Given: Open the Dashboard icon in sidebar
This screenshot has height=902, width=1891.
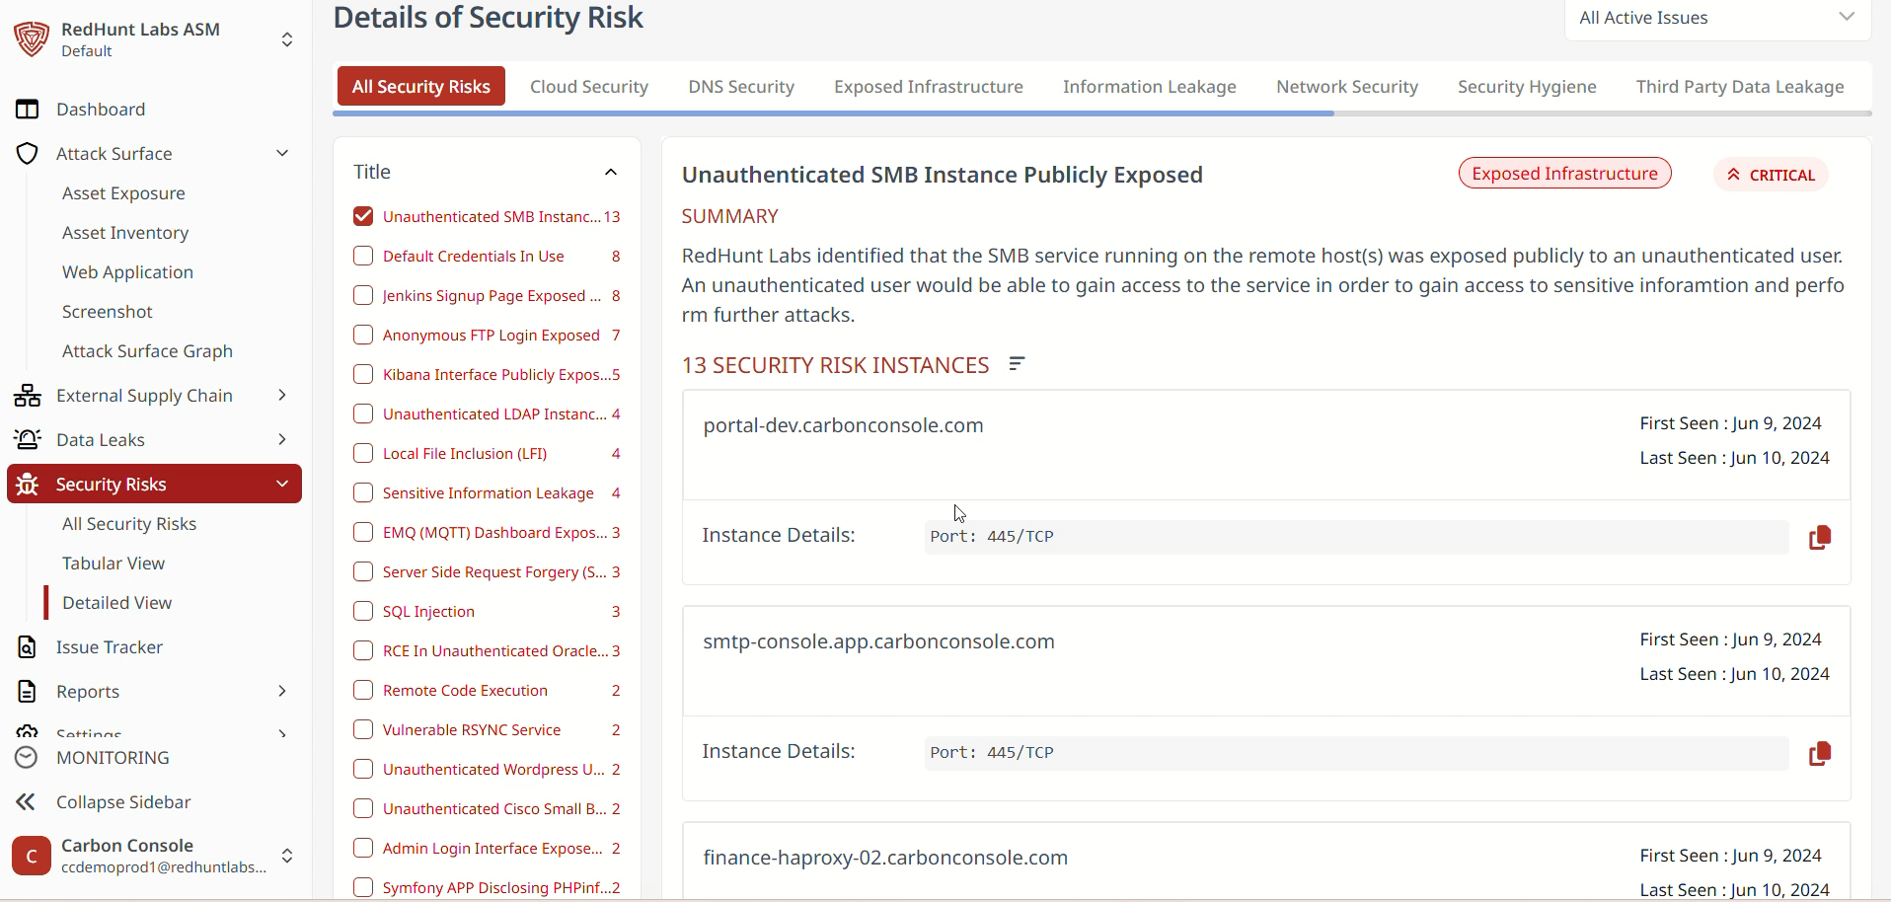Looking at the screenshot, I should [x=28, y=110].
